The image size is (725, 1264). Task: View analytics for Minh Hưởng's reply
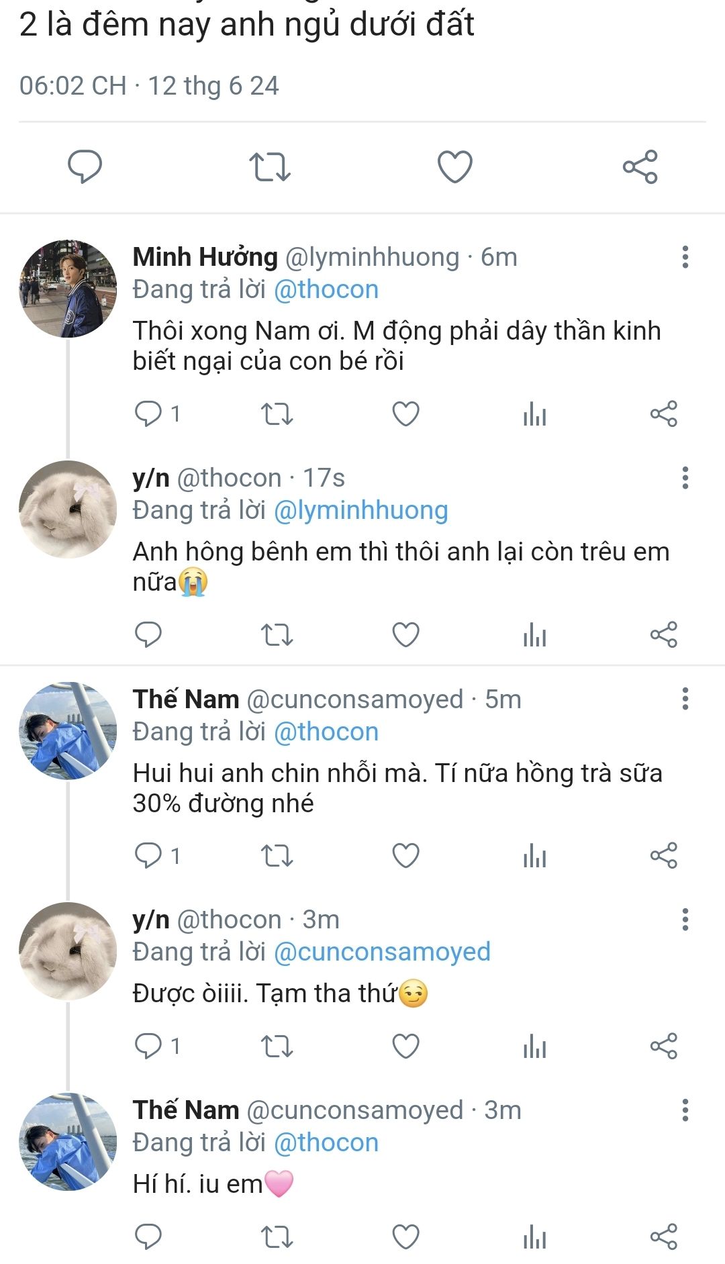(x=534, y=414)
